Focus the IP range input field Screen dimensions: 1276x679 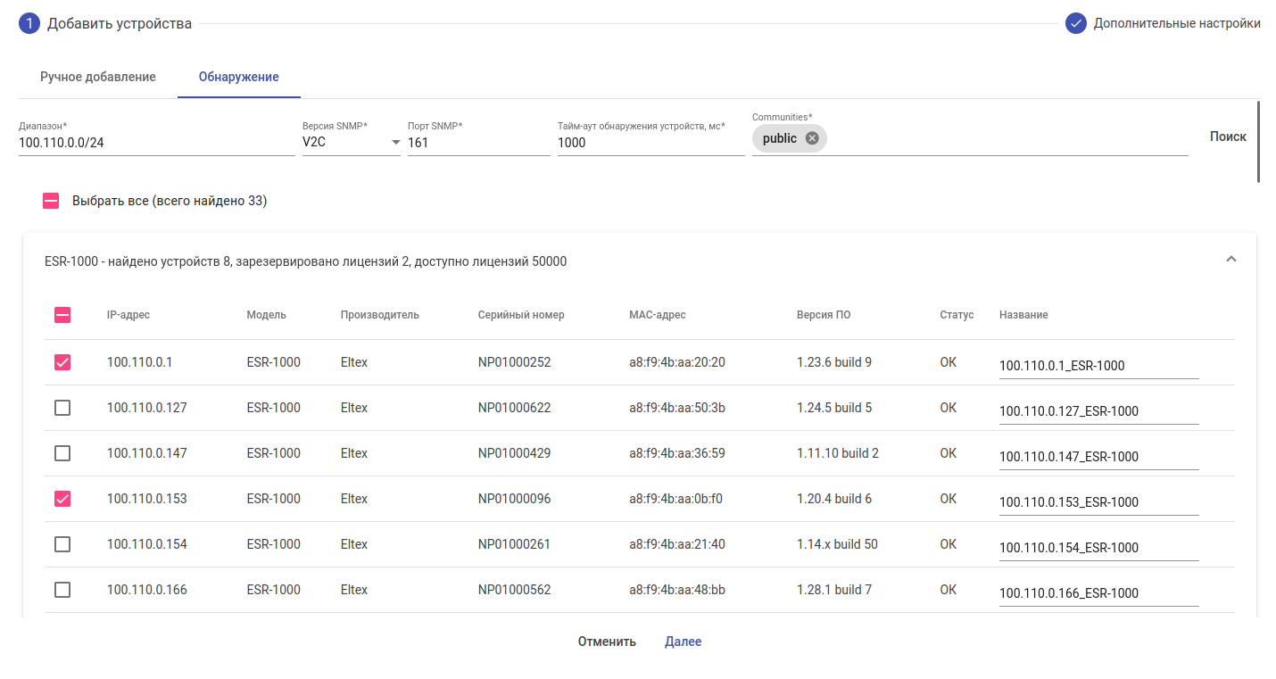point(156,142)
